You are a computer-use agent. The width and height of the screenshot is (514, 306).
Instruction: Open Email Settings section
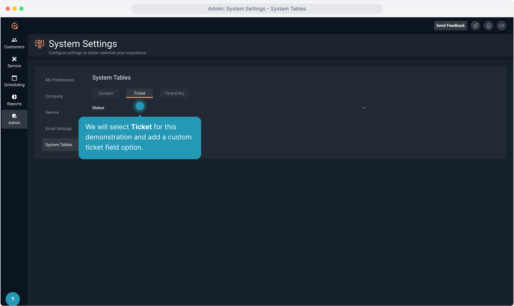point(58,129)
